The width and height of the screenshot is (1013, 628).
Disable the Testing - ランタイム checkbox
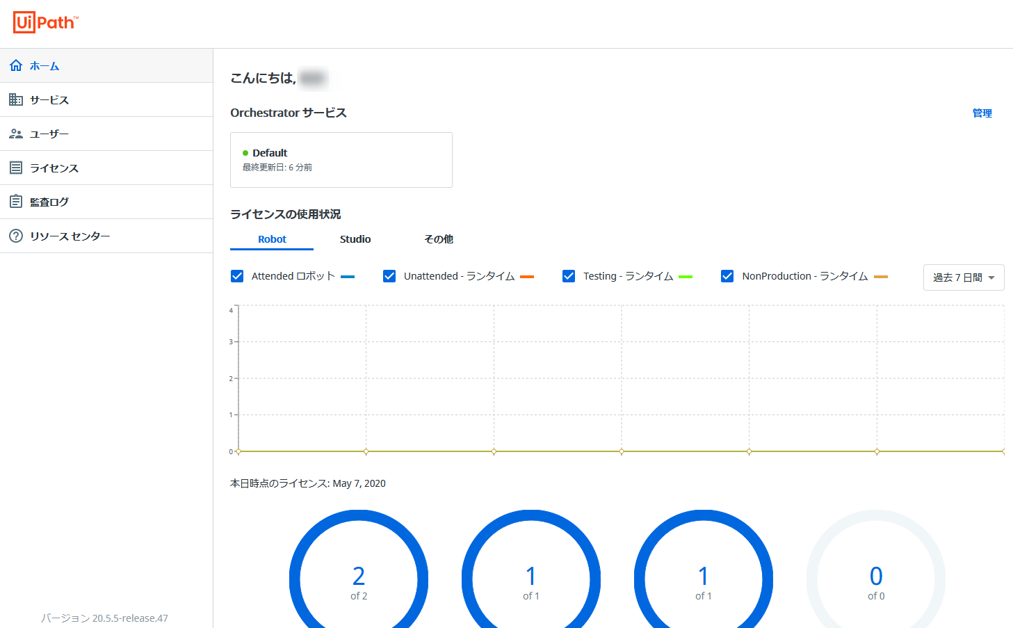click(x=569, y=276)
